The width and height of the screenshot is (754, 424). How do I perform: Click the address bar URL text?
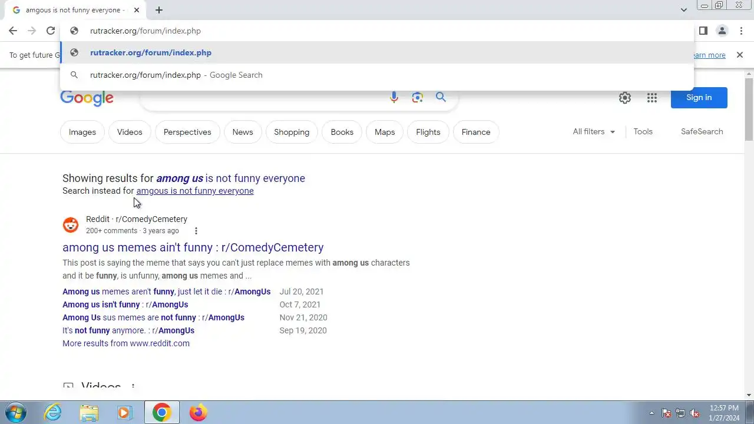click(145, 31)
